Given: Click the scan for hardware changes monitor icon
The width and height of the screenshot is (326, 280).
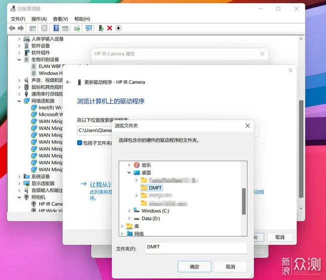Looking at the screenshot, I should click(89, 28).
